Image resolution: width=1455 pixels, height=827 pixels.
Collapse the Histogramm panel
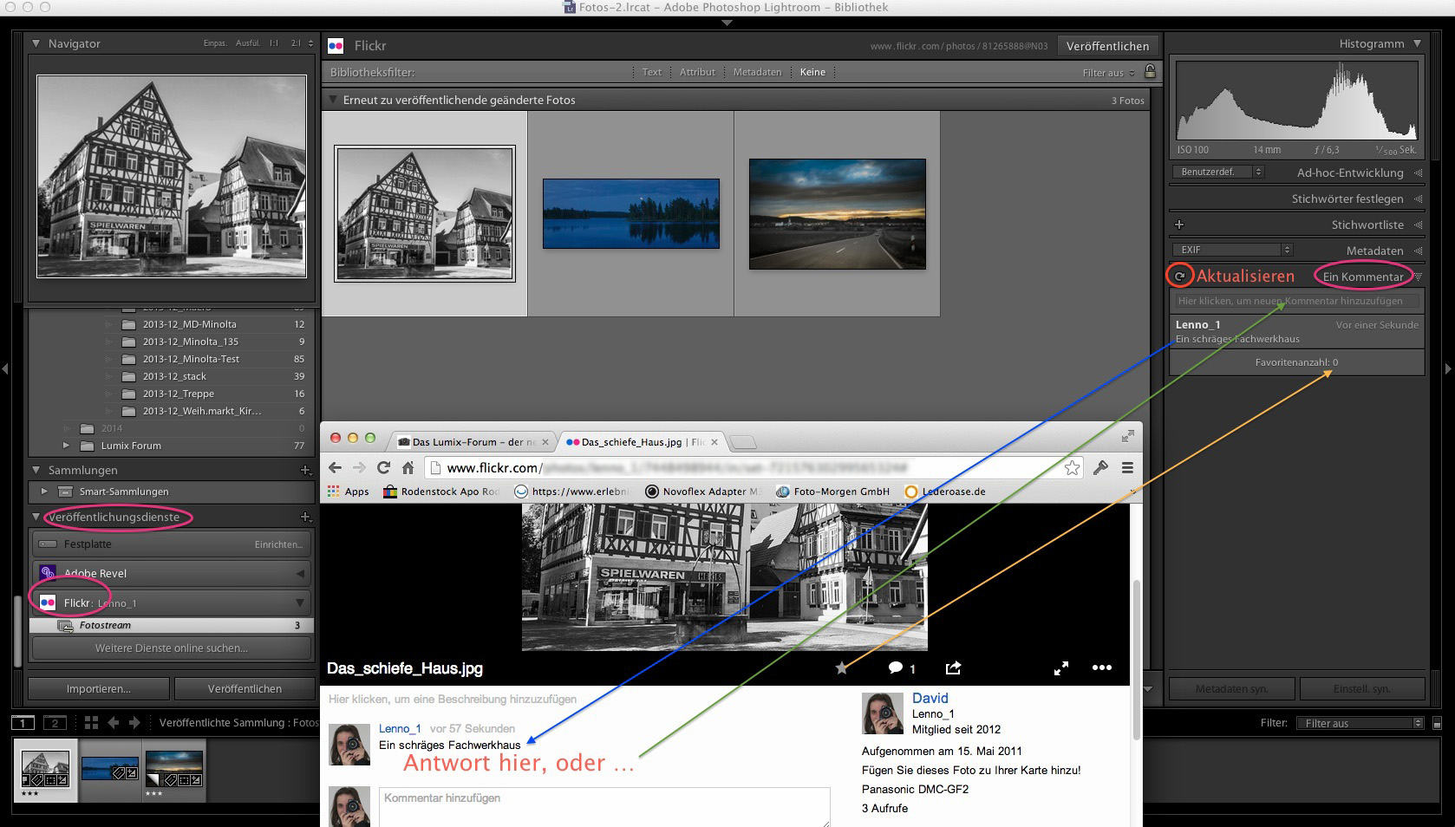[x=1417, y=43]
